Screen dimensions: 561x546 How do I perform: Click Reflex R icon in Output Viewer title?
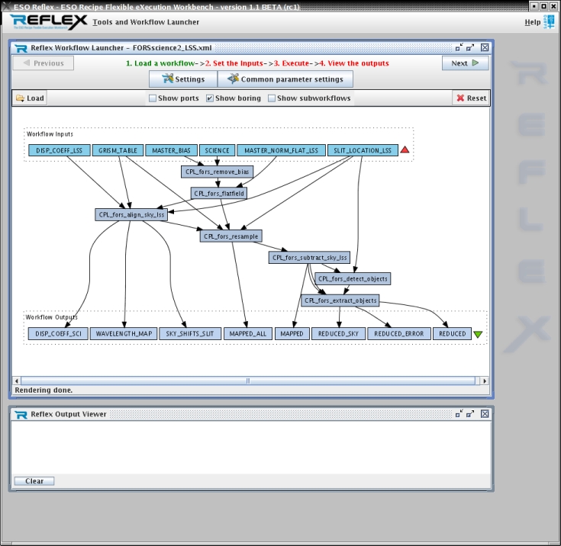point(21,415)
